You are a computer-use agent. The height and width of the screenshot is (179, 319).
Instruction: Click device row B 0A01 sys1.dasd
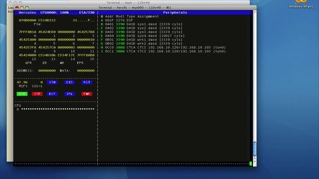(142, 24)
